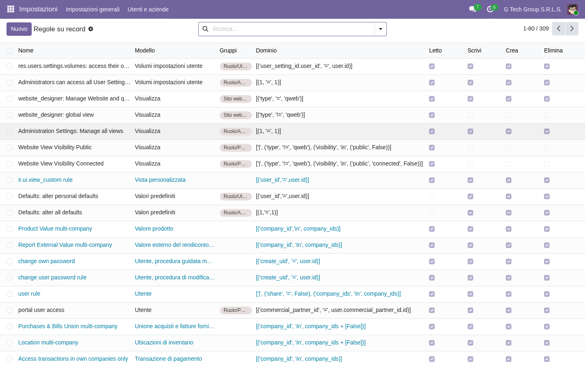This screenshot has width=585, height=366.
Task: Click the search magnifier icon
Action: pos(206,29)
